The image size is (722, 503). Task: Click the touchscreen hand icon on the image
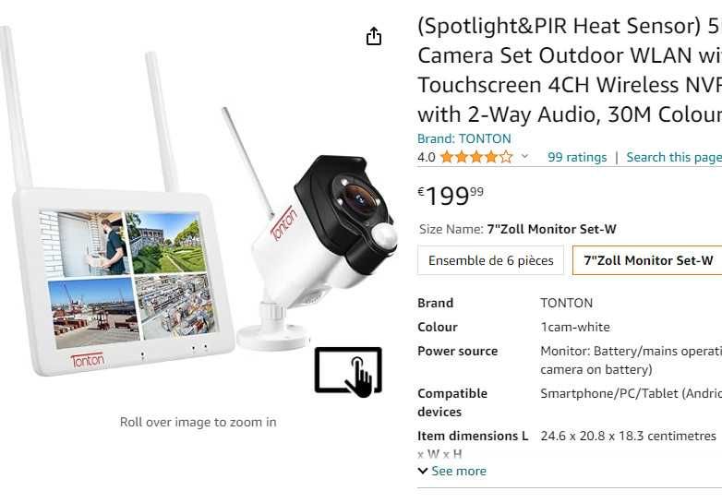[x=348, y=371]
